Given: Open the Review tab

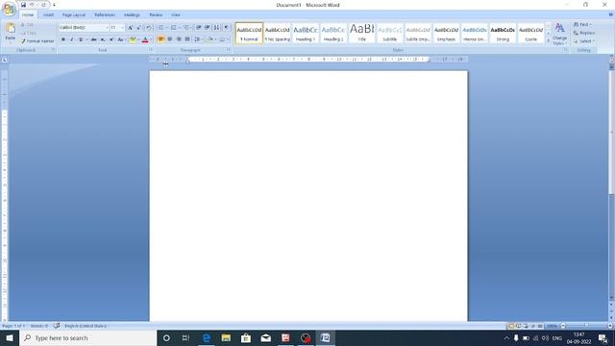Looking at the screenshot, I should pos(156,15).
